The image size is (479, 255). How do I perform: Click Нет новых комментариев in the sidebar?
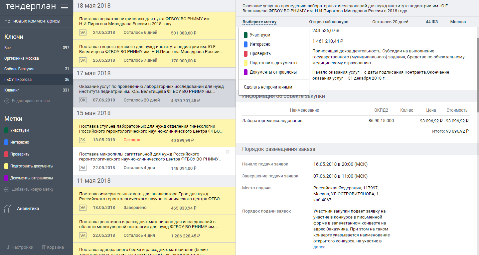32,21
